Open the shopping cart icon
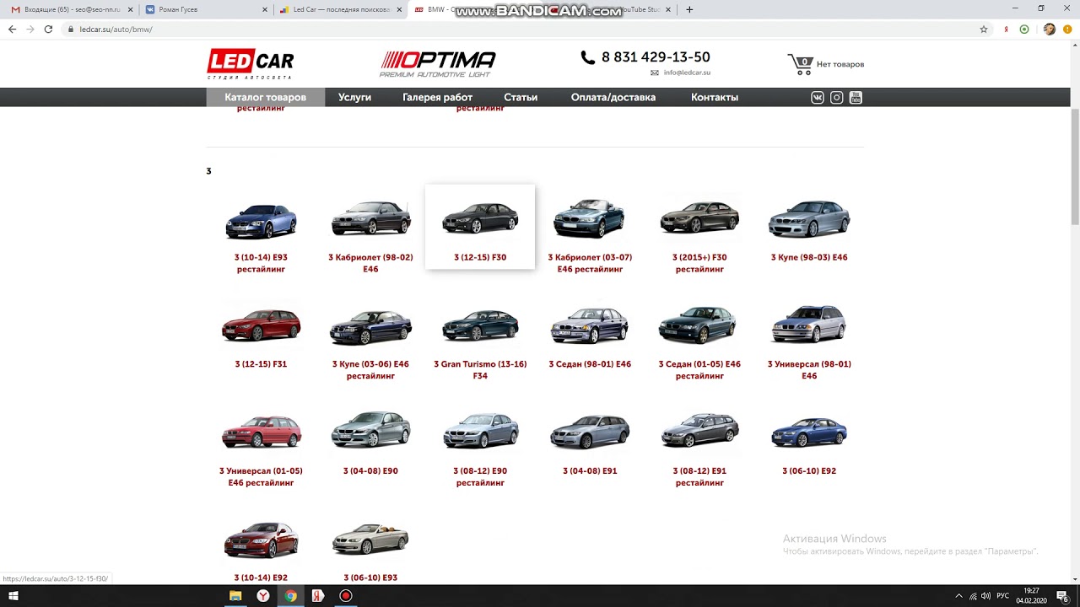The height and width of the screenshot is (607, 1080). [800, 65]
